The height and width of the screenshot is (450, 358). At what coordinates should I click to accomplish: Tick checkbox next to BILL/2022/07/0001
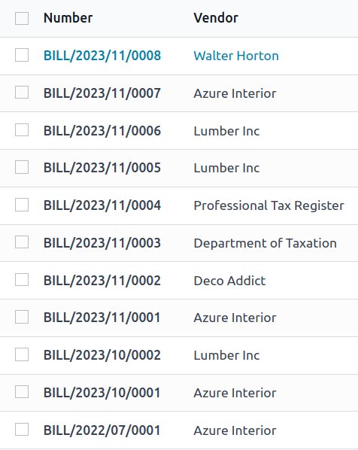(x=22, y=430)
